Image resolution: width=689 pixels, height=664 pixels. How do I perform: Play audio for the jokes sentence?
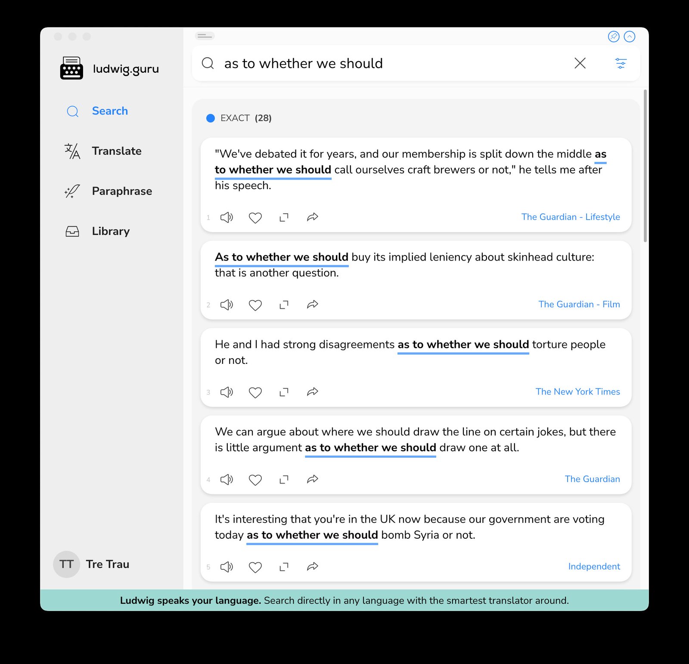(227, 480)
